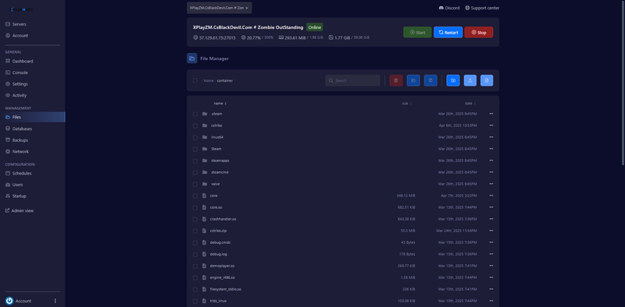Open account options dots at sidebar bottom
The width and height of the screenshot is (625, 307).
(x=55, y=301)
